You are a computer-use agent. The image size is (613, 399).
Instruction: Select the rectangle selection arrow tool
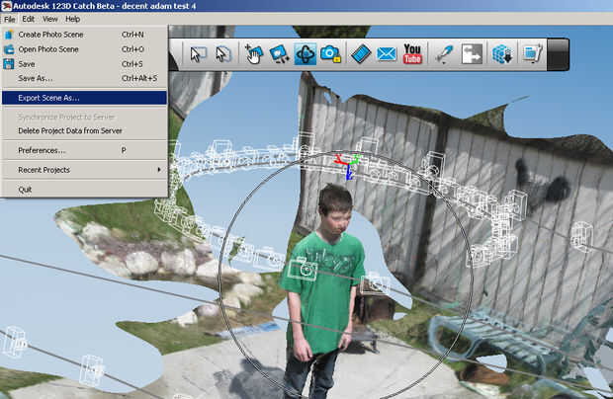(198, 54)
